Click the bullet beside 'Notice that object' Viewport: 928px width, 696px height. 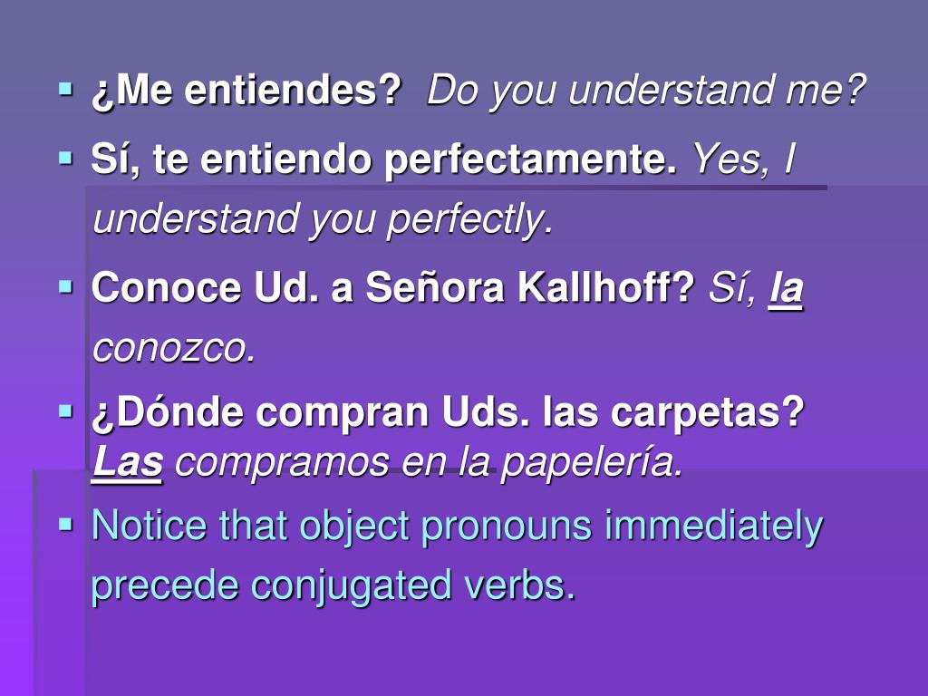coord(65,525)
